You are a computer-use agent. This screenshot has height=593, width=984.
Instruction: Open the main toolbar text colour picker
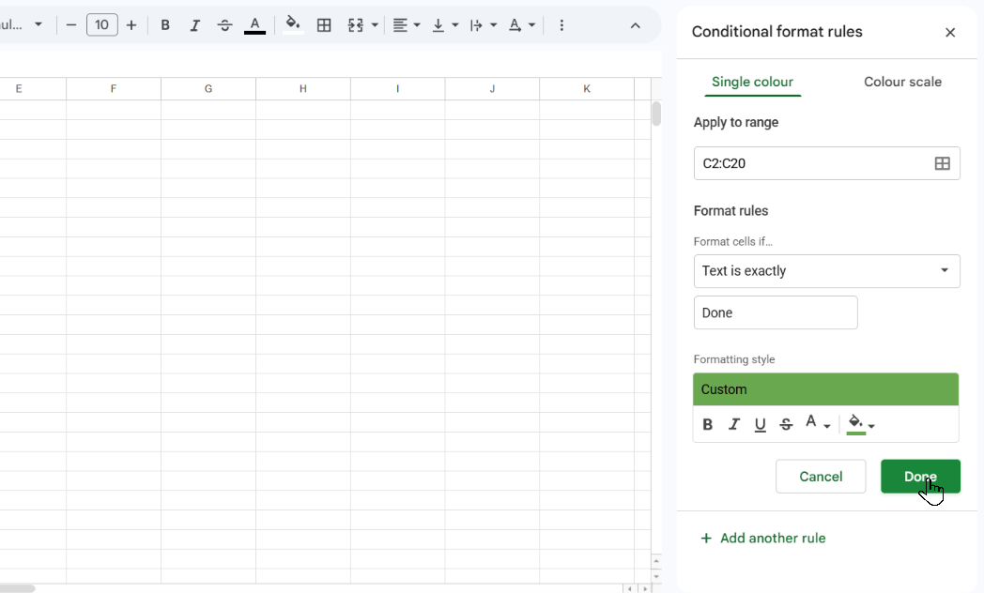[254, 25]
